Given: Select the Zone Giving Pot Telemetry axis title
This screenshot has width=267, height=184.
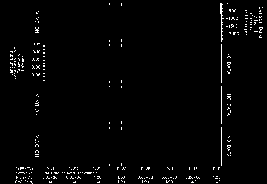Looking at the screenshot, I should pos(17,64).
